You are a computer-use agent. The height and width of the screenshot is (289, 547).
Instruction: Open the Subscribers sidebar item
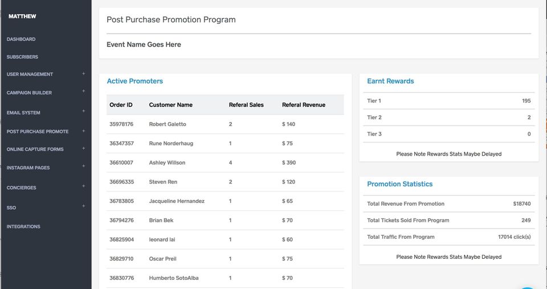click(22, 56)
